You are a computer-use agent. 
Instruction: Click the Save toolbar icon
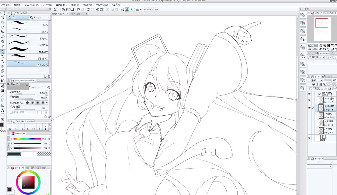pos(72,9)
